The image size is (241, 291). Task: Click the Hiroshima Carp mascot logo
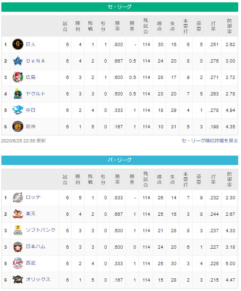tap(18, 77)
